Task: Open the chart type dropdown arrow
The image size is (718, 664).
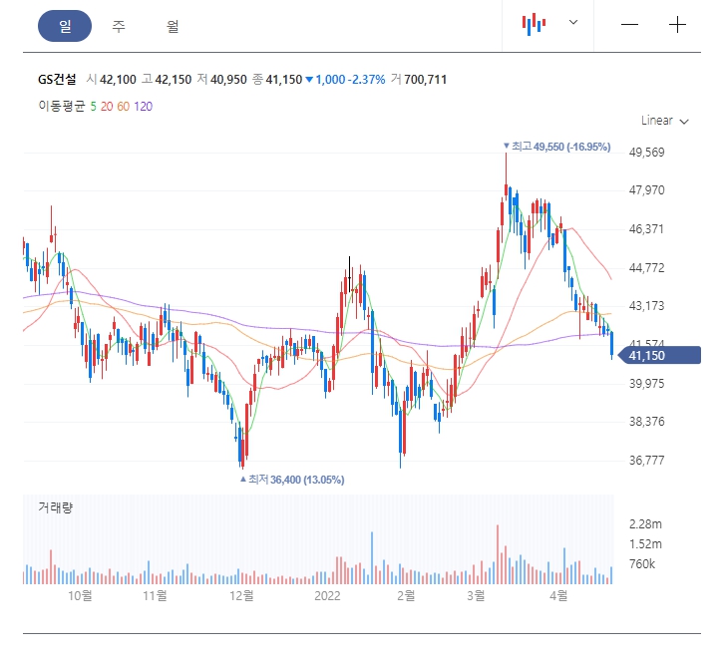Action: click(x=573, y=22)
